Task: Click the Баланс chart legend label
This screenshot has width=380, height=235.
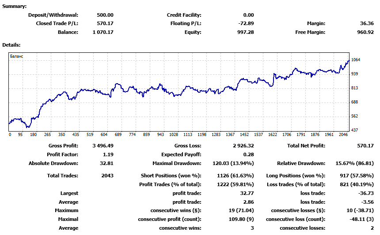Action: 17,56
